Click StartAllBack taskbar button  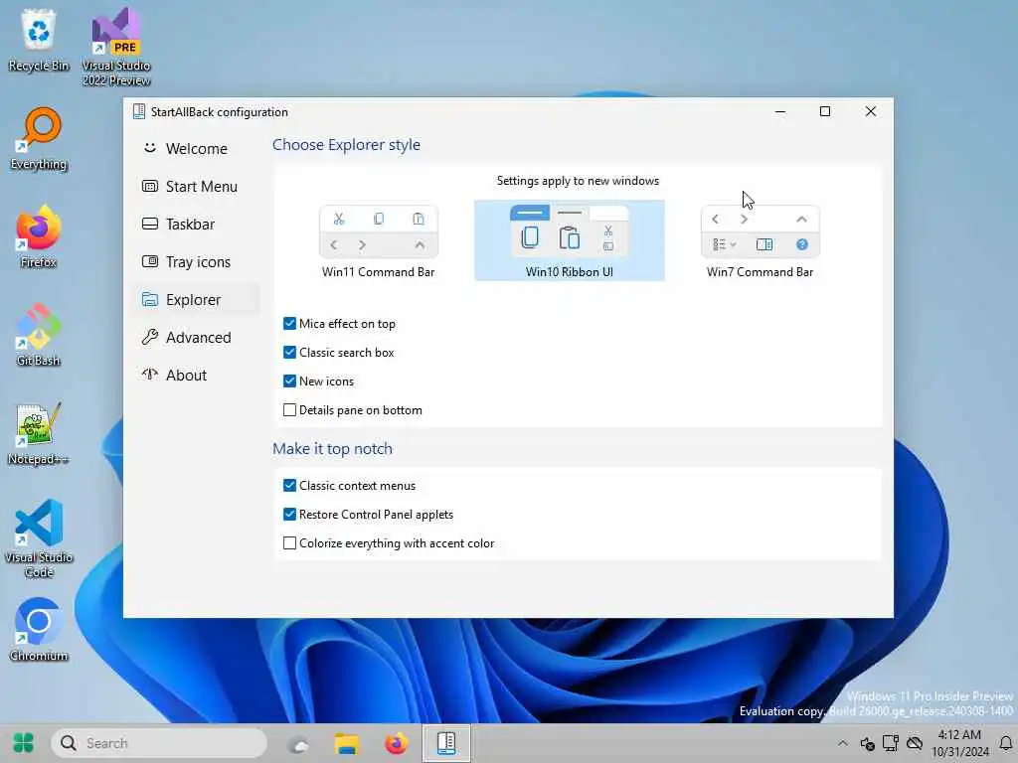click(446, 743)
